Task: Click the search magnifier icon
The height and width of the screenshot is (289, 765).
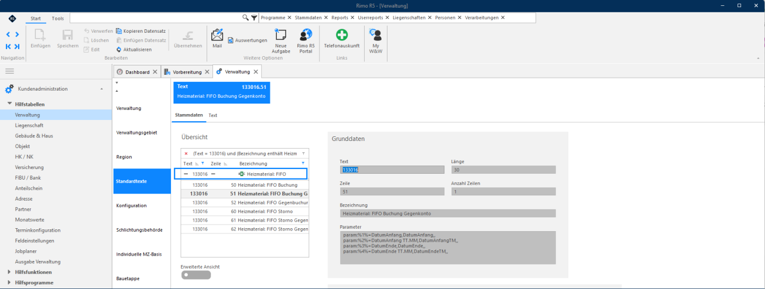Action: [x=246, y=18]
